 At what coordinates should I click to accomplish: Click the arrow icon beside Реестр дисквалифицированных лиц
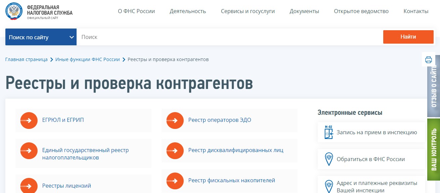pyautogui.click(x=175, y=151)
